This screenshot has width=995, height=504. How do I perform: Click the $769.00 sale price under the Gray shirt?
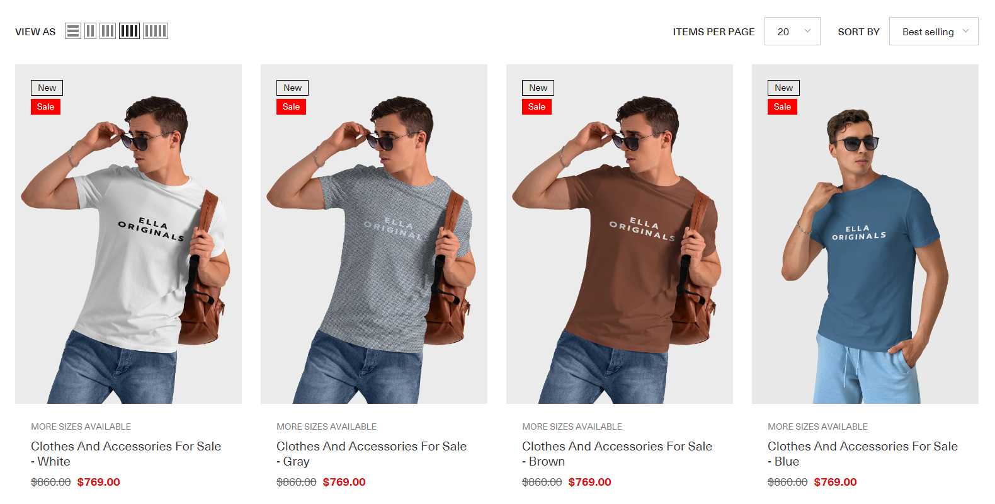[x=344, y=482]
